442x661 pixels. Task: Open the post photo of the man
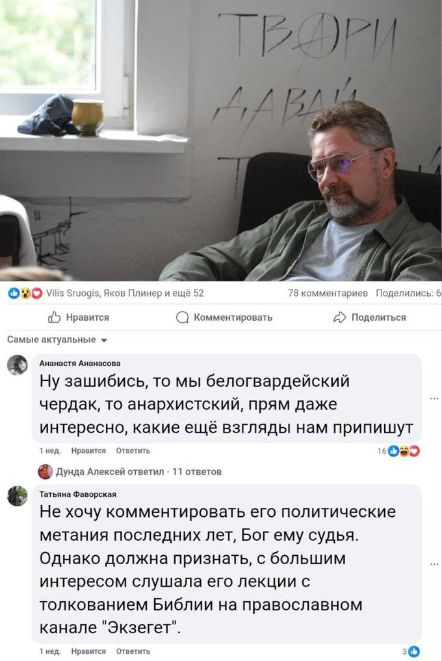point(221,140)
